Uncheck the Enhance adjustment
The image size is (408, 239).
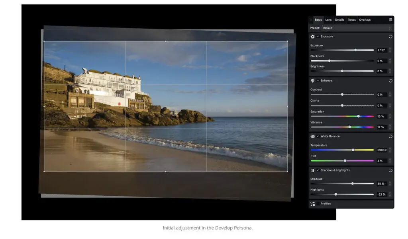pos(318,81)
